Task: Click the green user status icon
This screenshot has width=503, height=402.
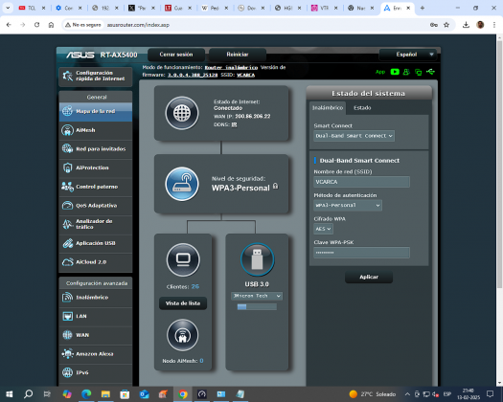Action: pyautogui.click(x=406, y=72)
